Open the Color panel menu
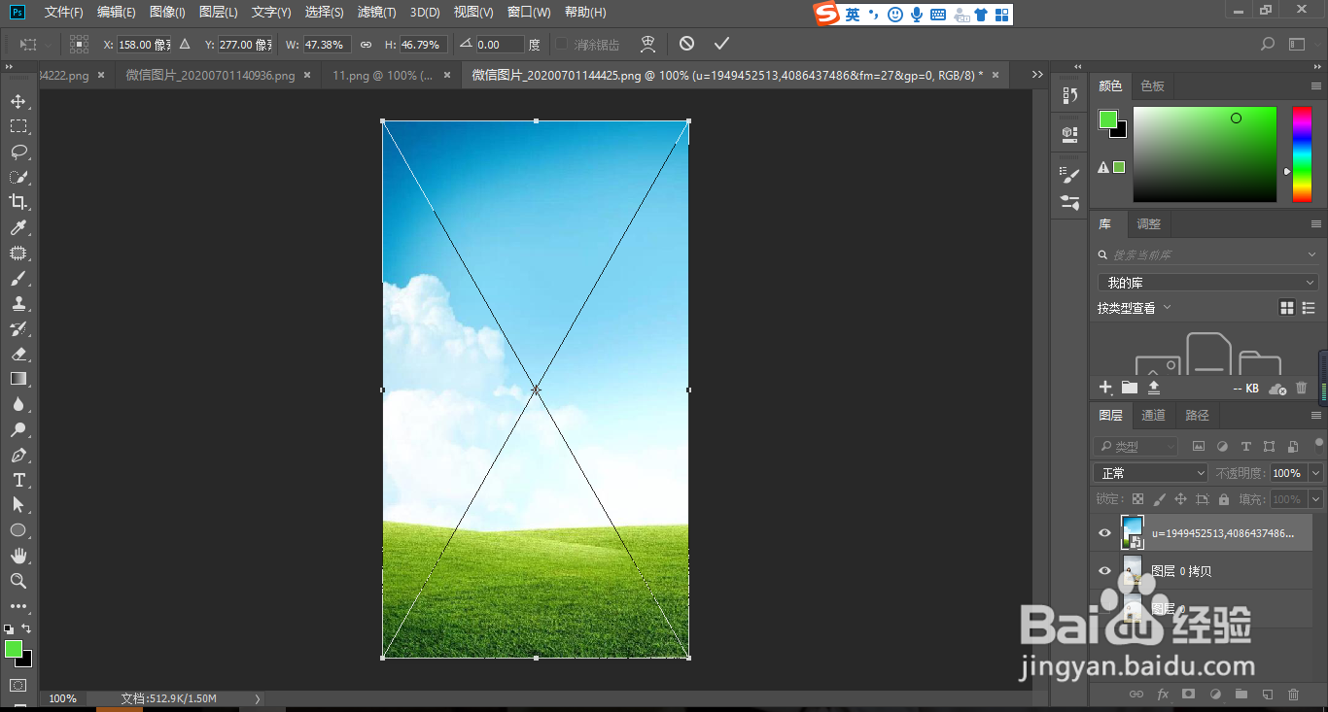This screenshot has height=712, width=1328. coord(1316,86)
